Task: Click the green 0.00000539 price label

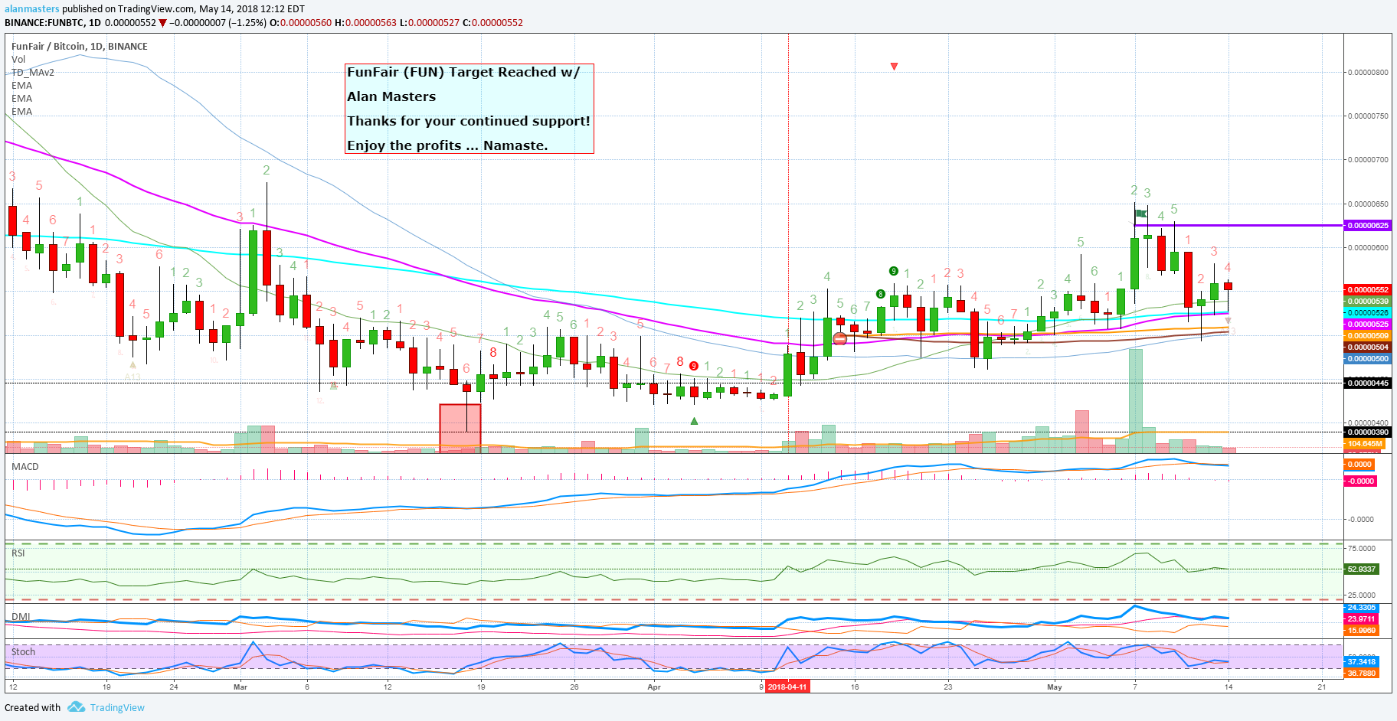Action: [1368, 302]
